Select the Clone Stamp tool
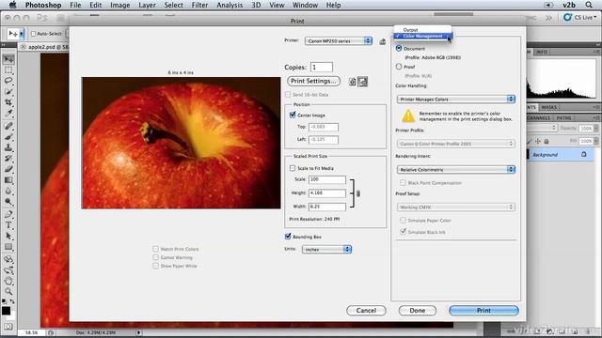602x338 pixels. [8, 147]
